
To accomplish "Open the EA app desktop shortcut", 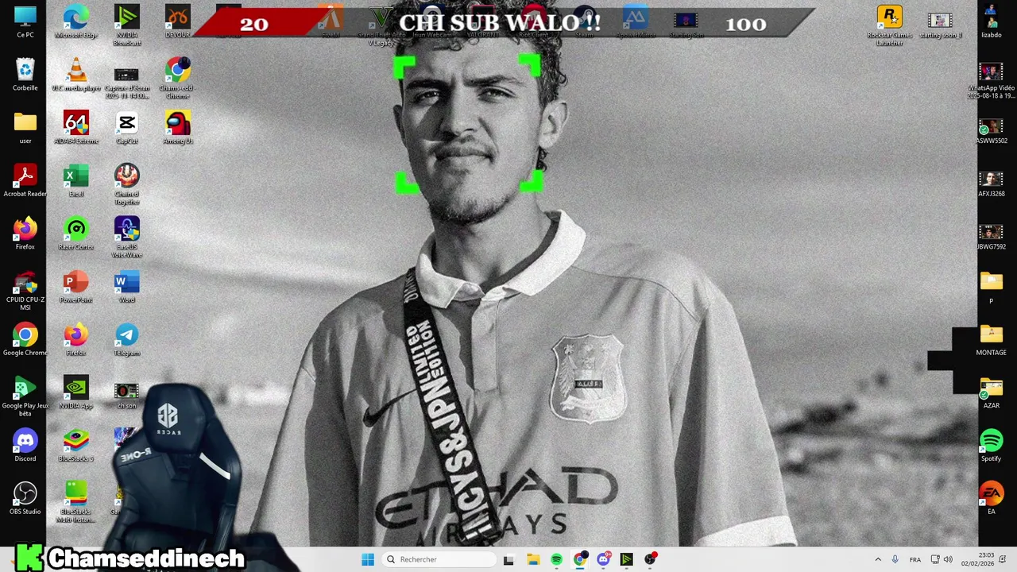I will point(992,498).
